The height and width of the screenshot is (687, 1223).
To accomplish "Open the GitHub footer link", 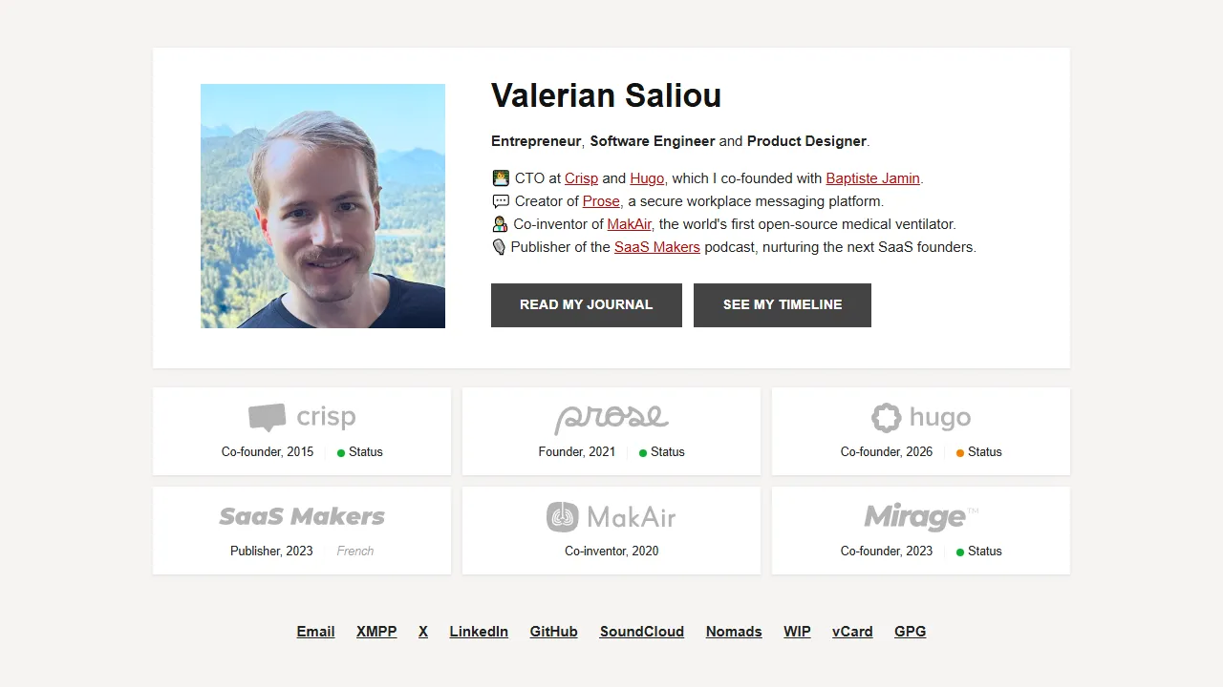I will [553, 631].
